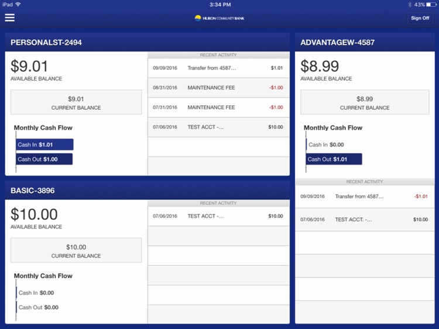
Task: Select the Cash Out $1.01 bar
Action: 334,159
